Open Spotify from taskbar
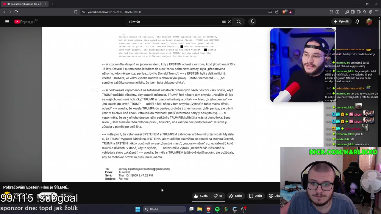The width and height of the screenshot is (381, 214). tap(217, 209)
